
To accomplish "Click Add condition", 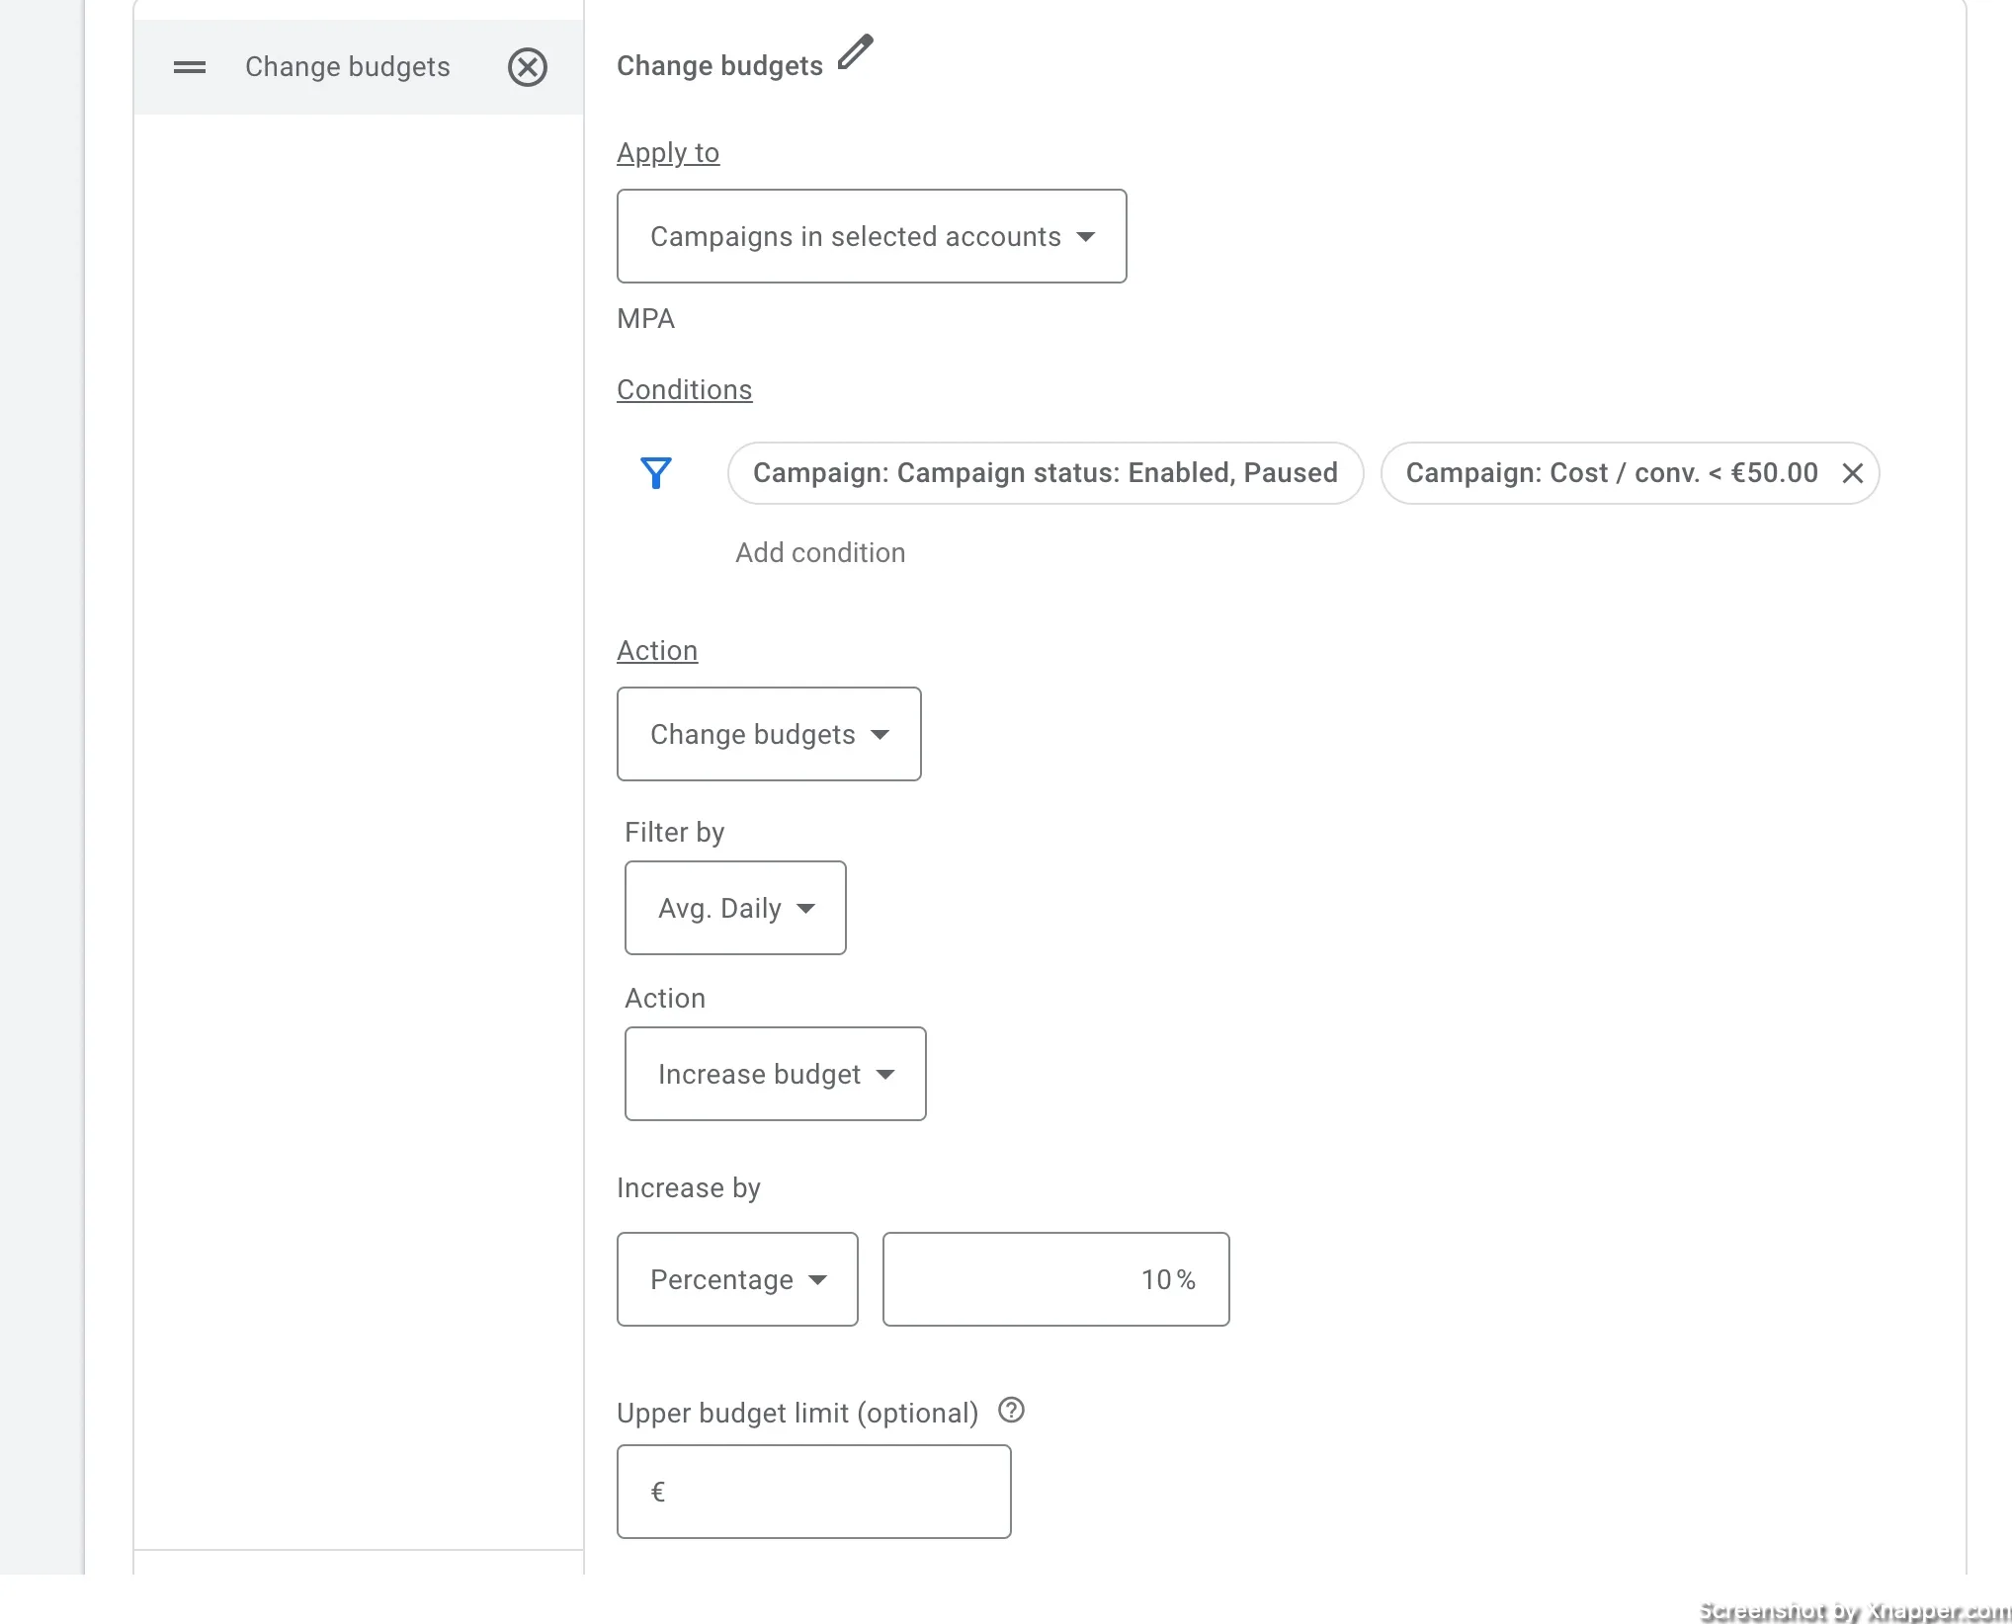I will 820,552.
